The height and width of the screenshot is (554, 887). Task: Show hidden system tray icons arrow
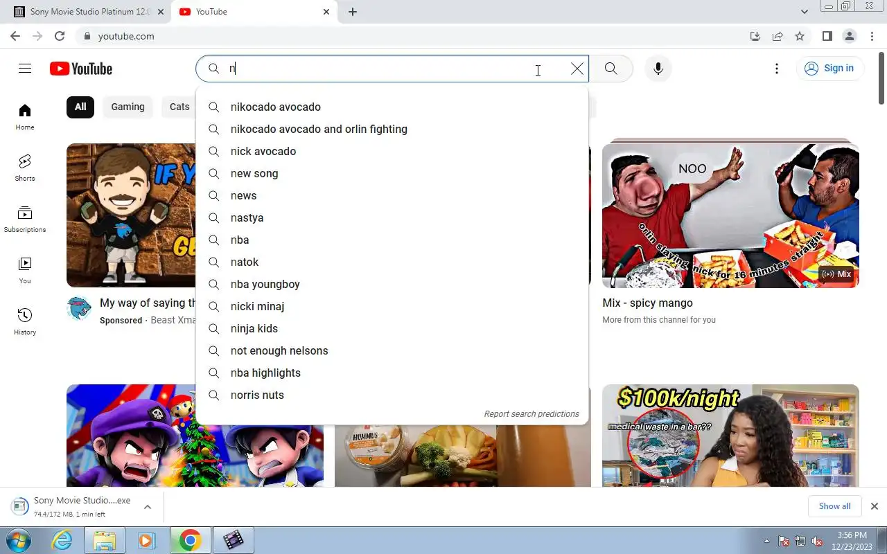click(x=766, y=541)
